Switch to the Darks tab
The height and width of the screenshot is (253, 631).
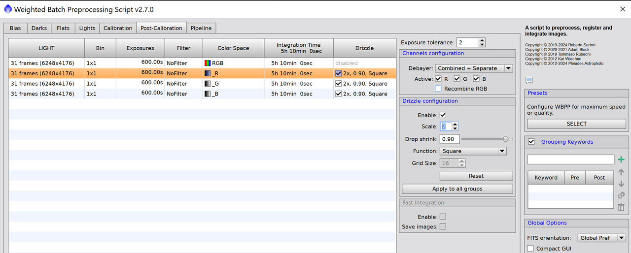[39, 28]
